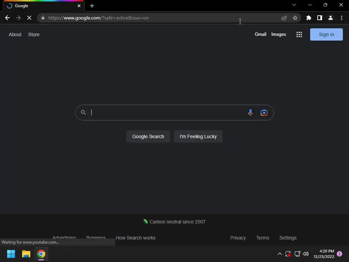
Task: Click the magnifier icon in search box
Action: pos(83,113)
